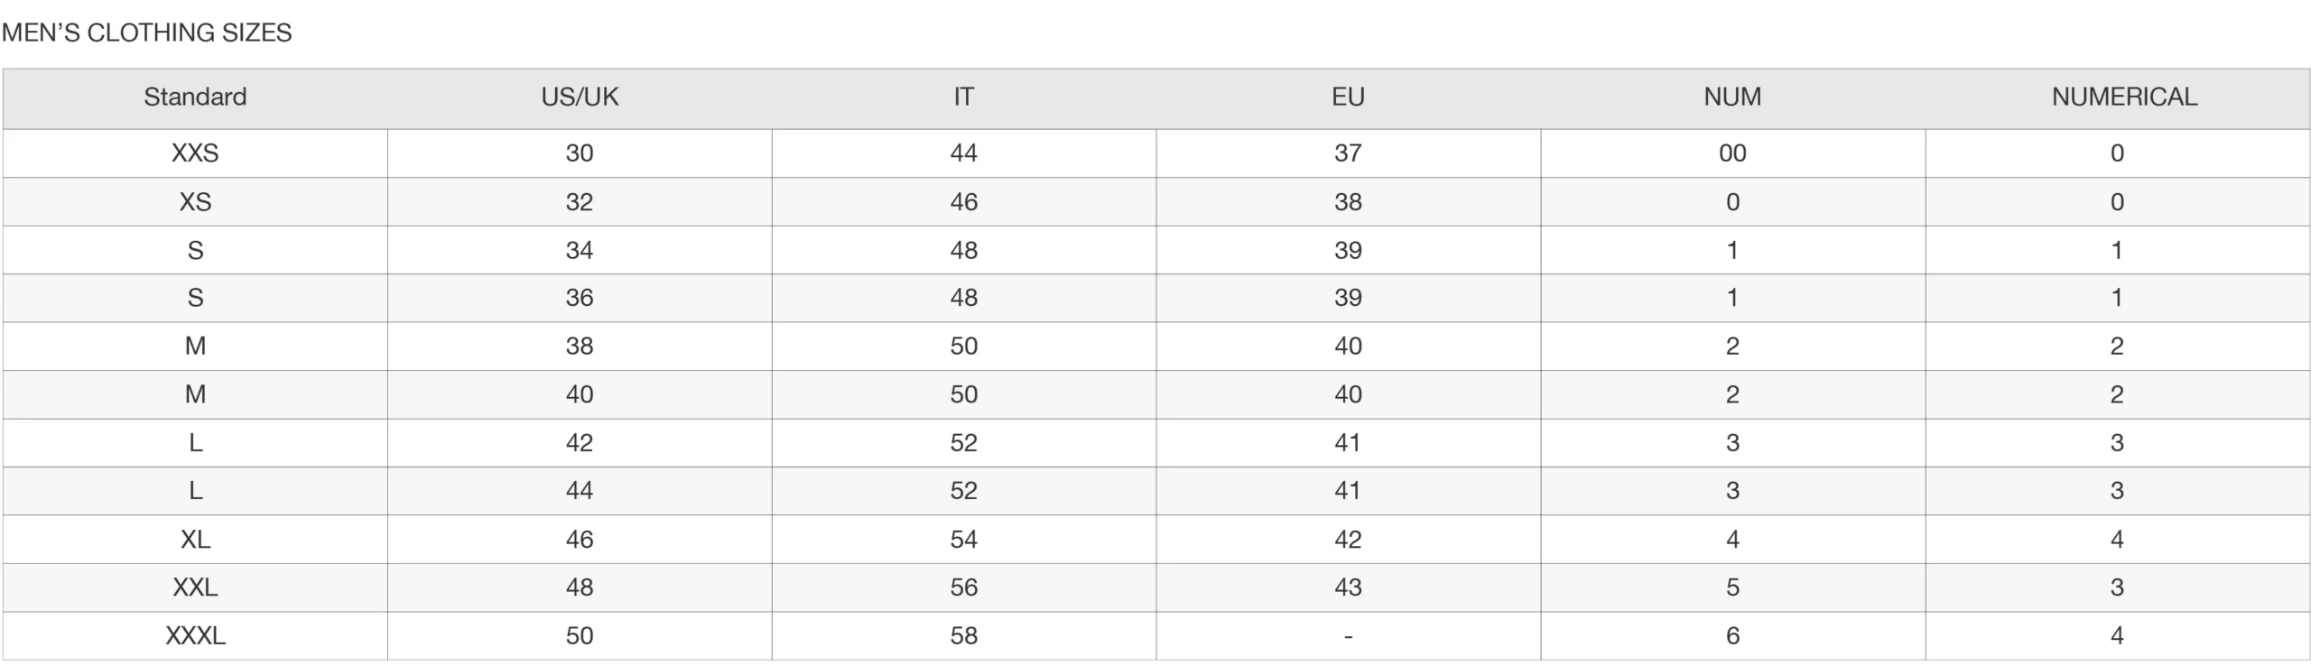The height and width of the screenshot is (666, 2311).
Task: Click the US/UK column header
Action: pos(580,97)
